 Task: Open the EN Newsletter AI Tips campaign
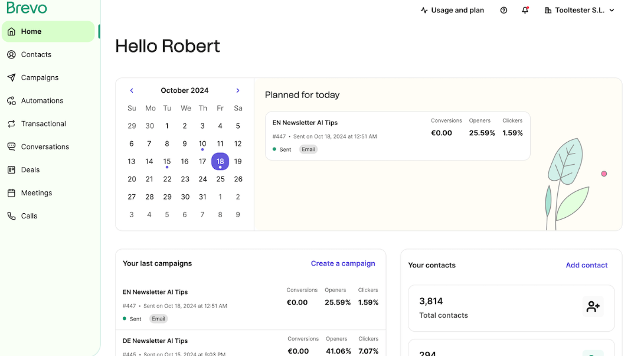(305, 123)
